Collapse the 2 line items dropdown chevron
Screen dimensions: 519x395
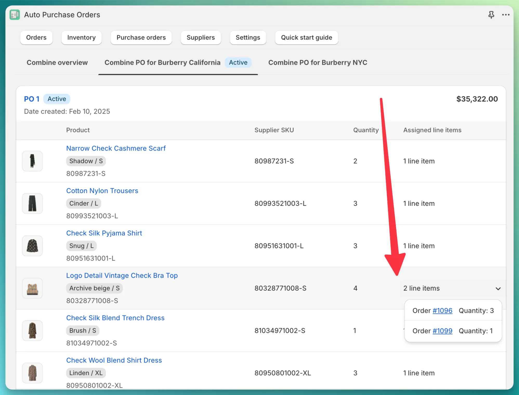click(x=498, y=289)
